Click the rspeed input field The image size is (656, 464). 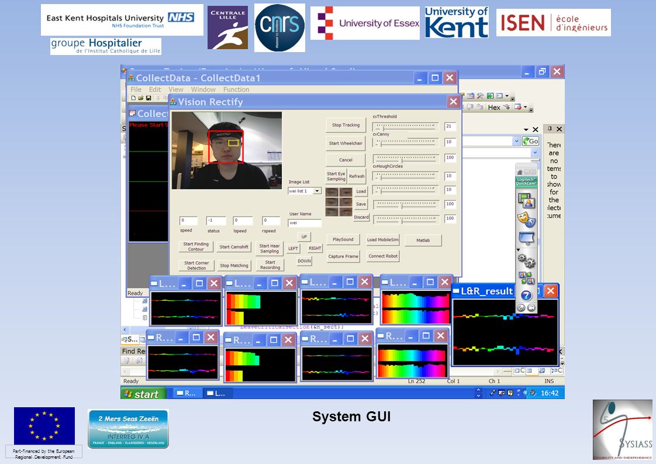click(271, 221)
